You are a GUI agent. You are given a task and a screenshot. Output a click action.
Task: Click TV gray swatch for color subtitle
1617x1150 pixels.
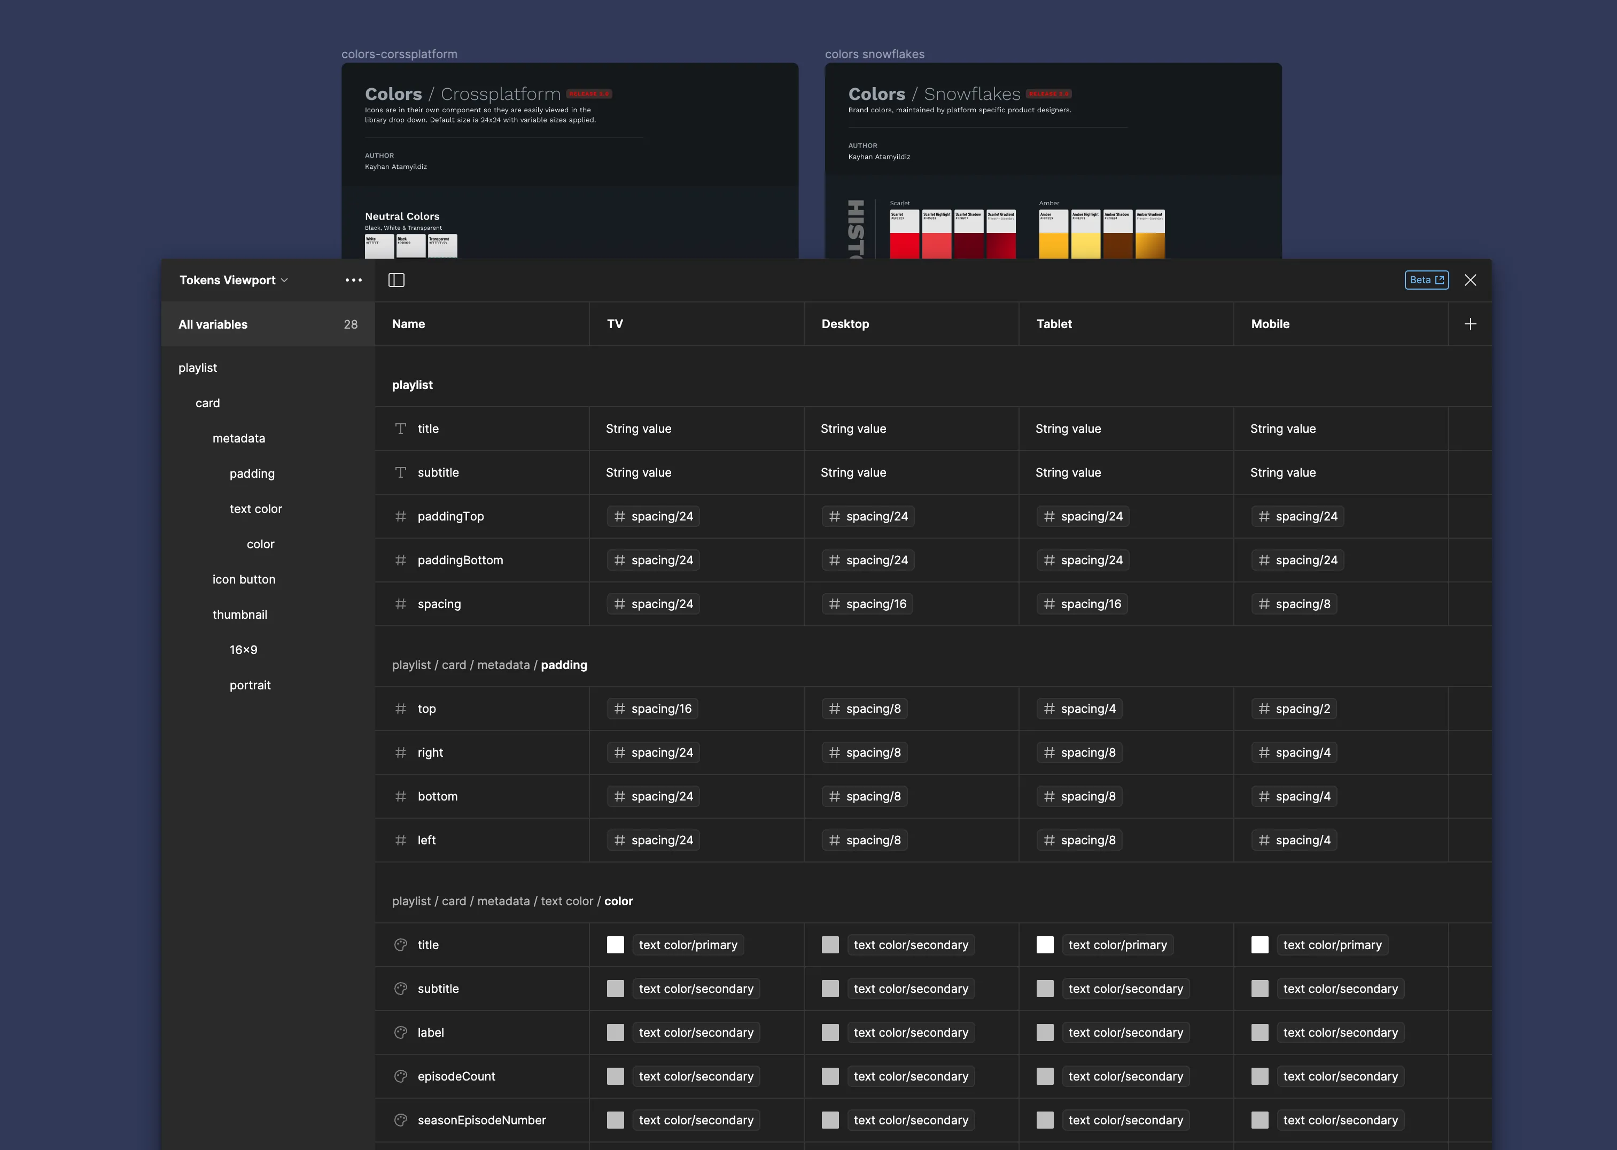tap(615, 989)
